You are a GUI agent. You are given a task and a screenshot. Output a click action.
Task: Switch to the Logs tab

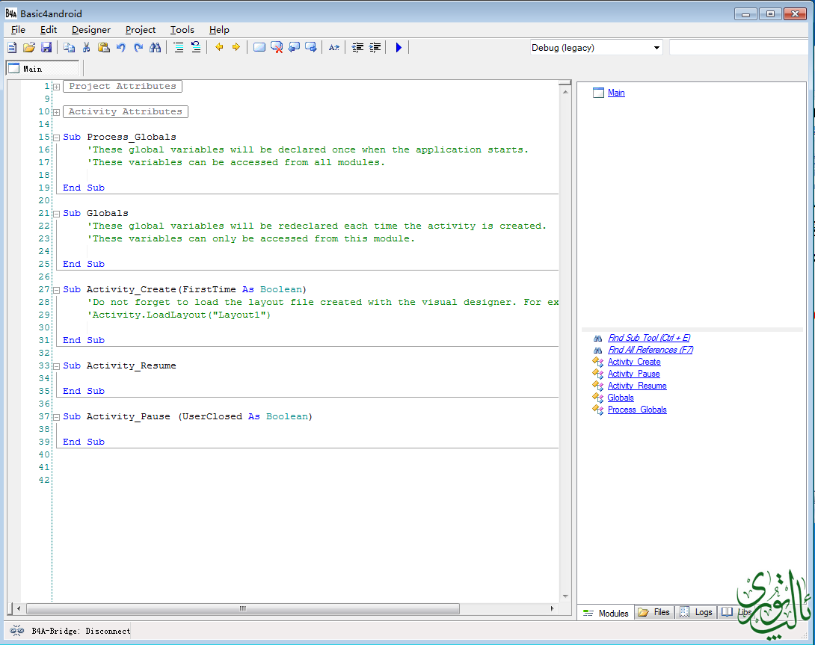[x=696, y=612]
